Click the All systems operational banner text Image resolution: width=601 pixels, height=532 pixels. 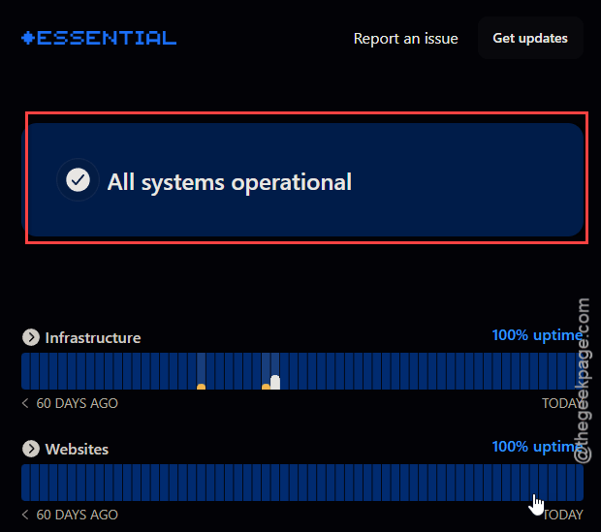229,181
